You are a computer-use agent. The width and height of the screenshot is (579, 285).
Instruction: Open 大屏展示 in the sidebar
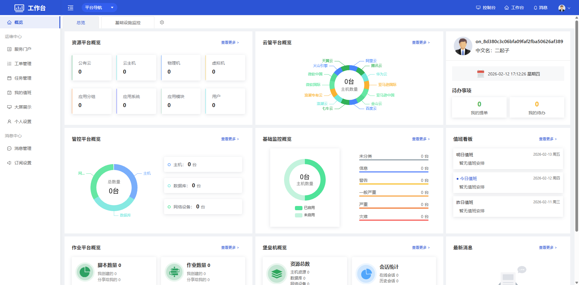(x=23, y=107)
